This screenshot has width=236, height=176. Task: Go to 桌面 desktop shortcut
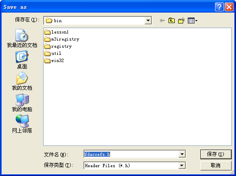click(x=22, y=60)
